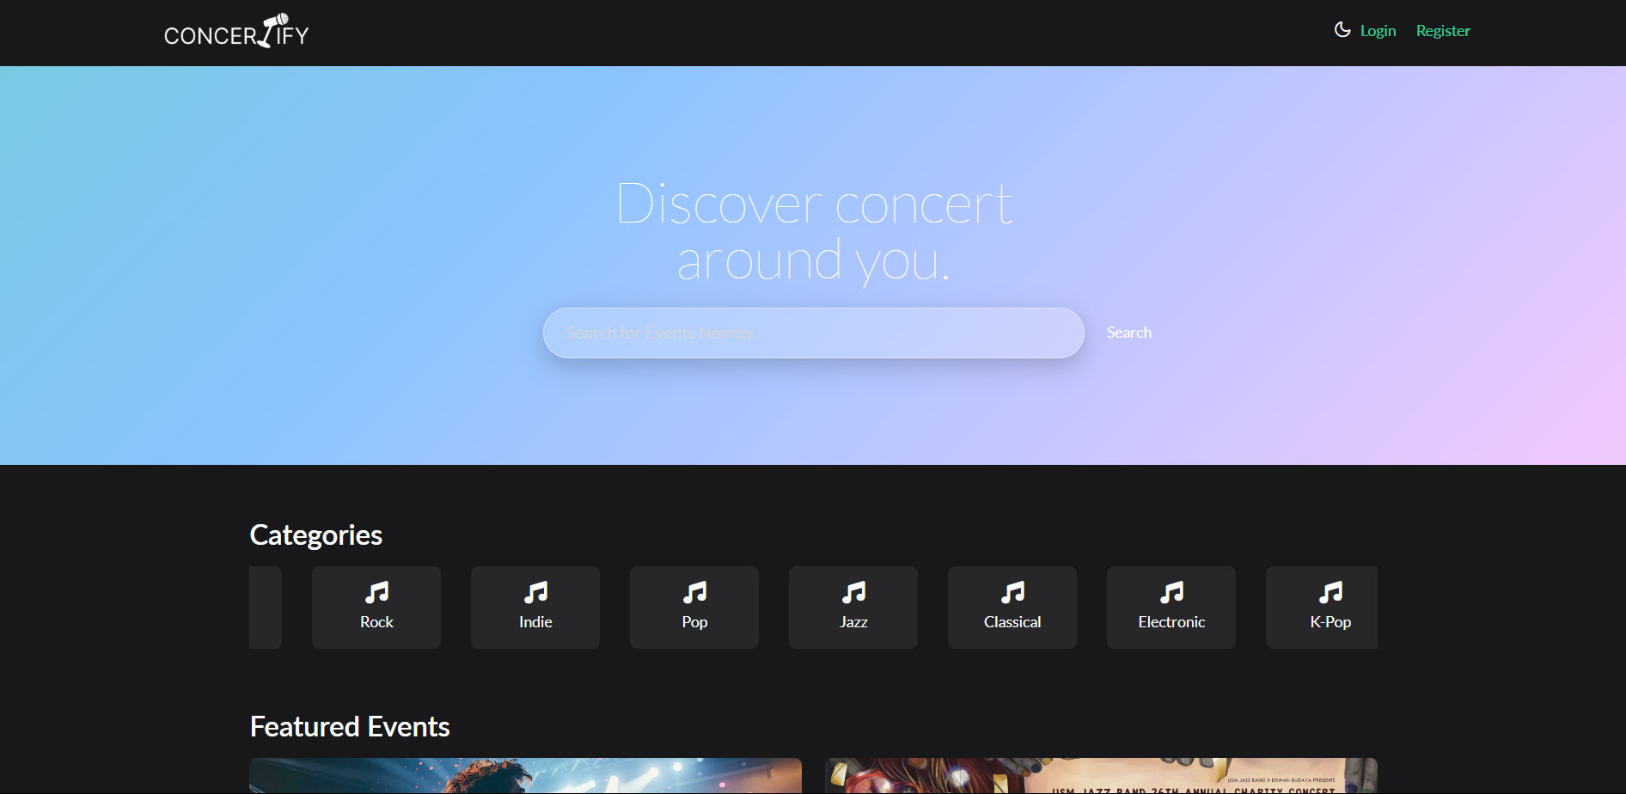Go to the Register page

click(1442, 31)
